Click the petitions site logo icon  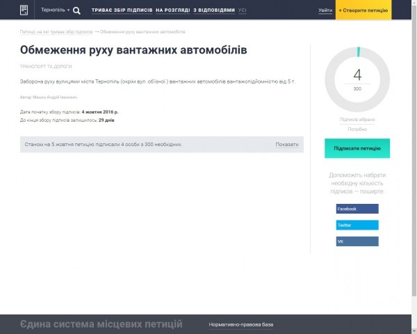pyautogui.click(x=24, y=10)
